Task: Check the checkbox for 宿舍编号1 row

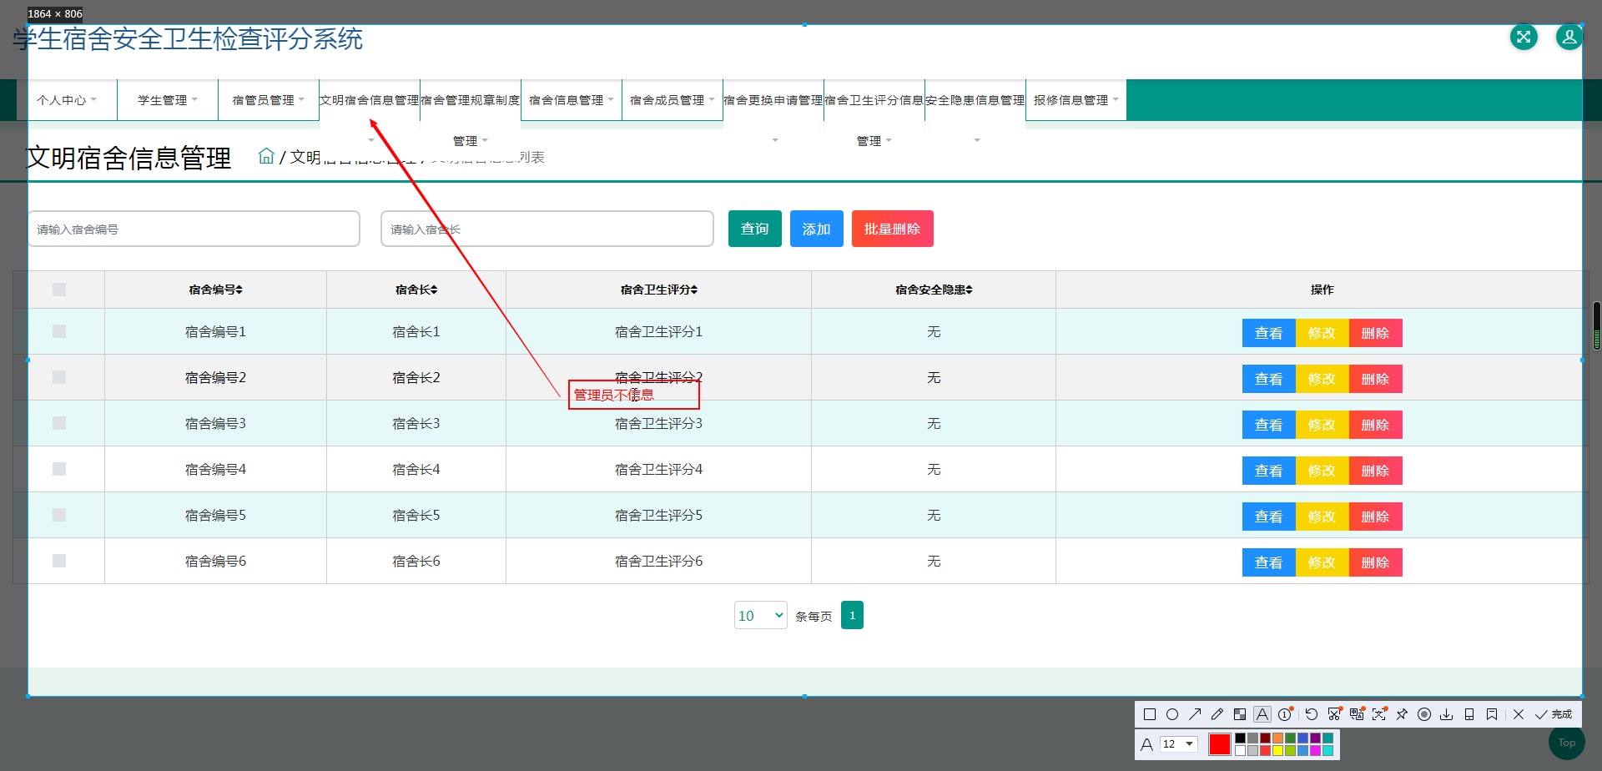Action: (x=59, y=331)
